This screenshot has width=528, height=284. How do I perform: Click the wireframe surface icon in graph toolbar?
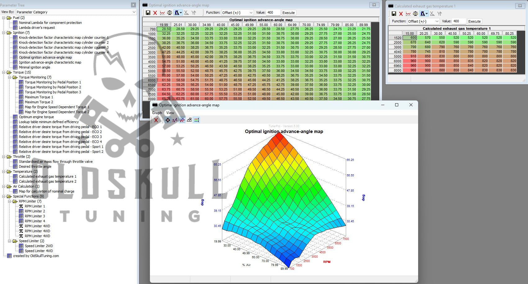click(189, 120)
